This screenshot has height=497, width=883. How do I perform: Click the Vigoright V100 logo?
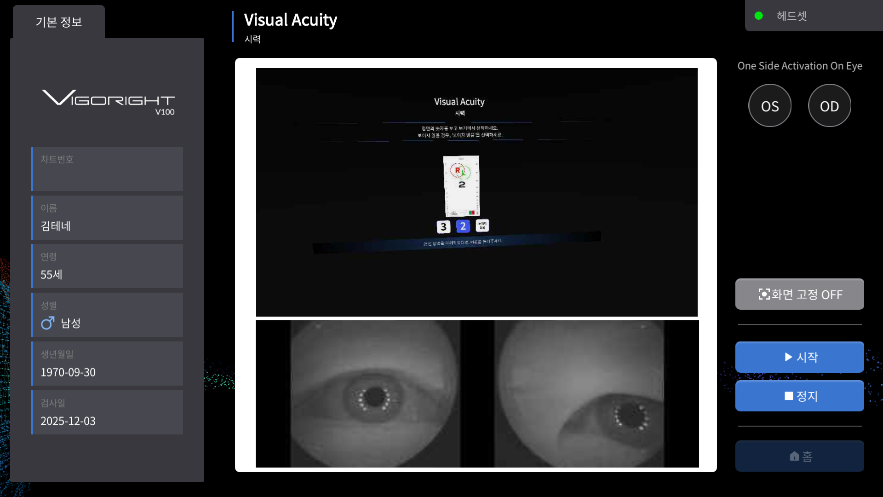point(109,101)
